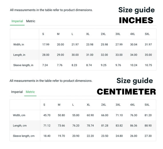The image size is (163, 149).
Task: Click the 5XL column header in the inches table
Action: 147,34
